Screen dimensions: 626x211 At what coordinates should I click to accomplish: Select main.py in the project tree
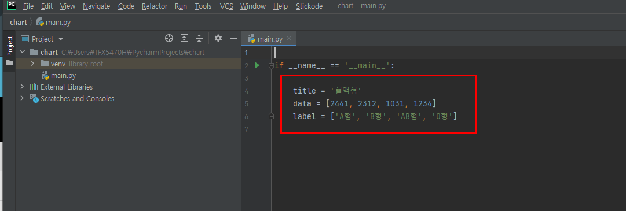(x=58, y=75)
